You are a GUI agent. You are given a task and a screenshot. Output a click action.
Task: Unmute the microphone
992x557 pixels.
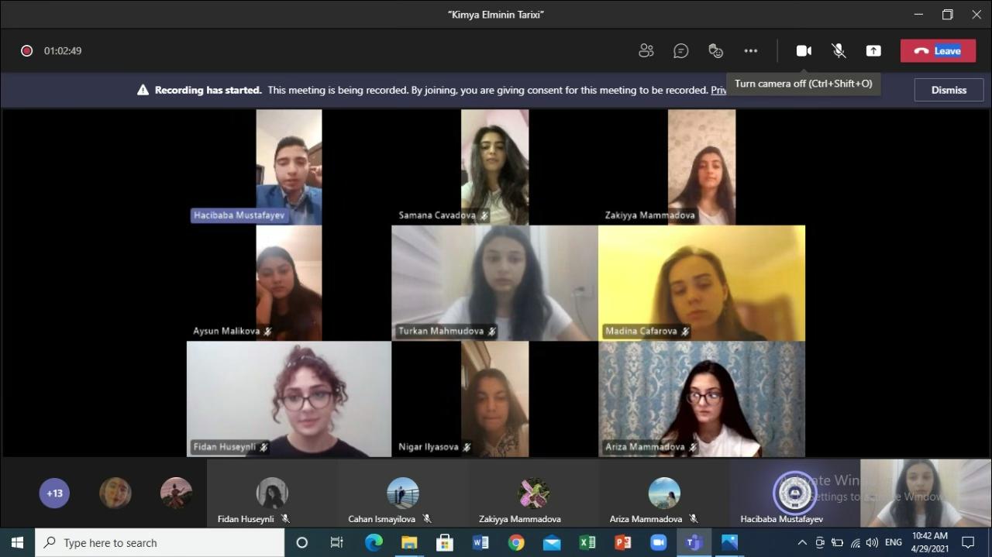click(839, 51)
